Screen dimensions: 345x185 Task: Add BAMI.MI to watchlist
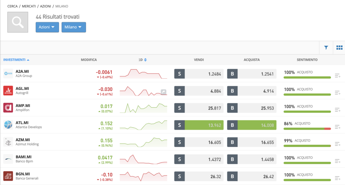click(x=338, y=161)
